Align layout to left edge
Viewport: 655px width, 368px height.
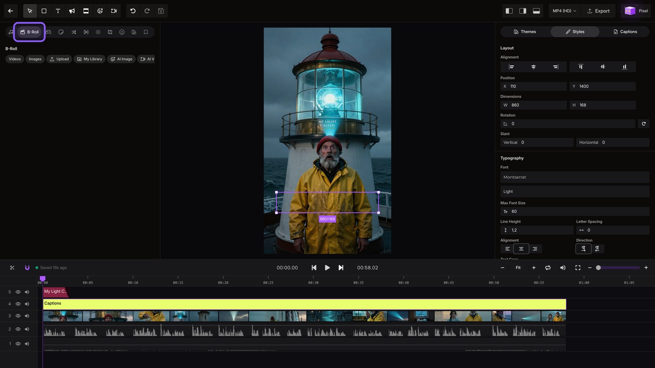tap(511, 67)
